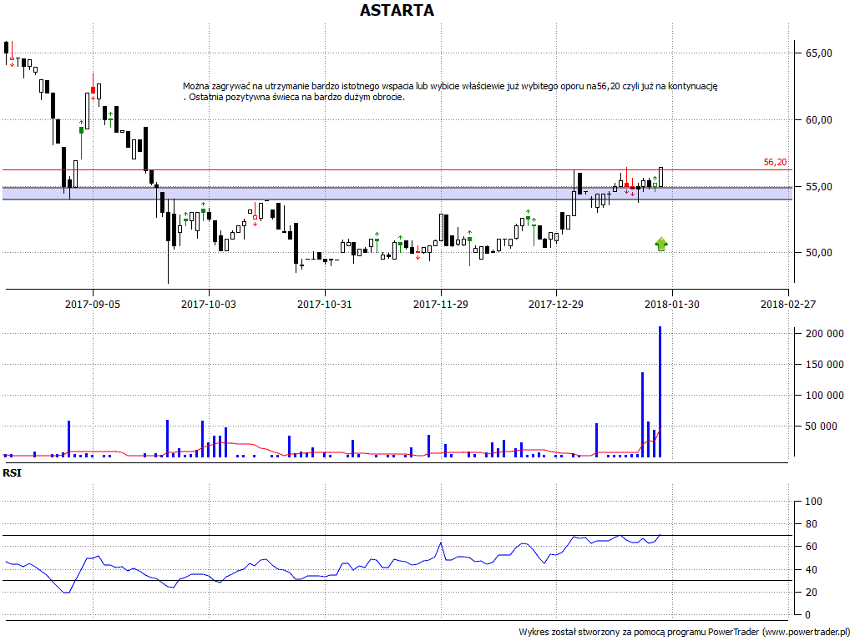The image size is (855, 641).
Task: Click the 150 000 volume axis label
Action: 825,365
